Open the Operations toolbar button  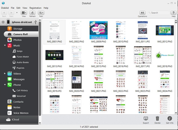coord(142,13)
